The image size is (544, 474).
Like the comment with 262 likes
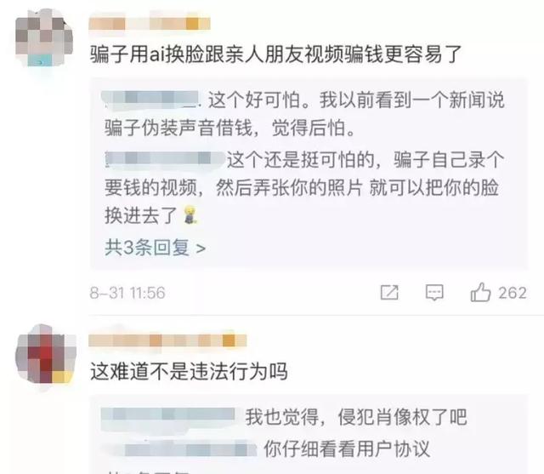(x=480, y=292)
